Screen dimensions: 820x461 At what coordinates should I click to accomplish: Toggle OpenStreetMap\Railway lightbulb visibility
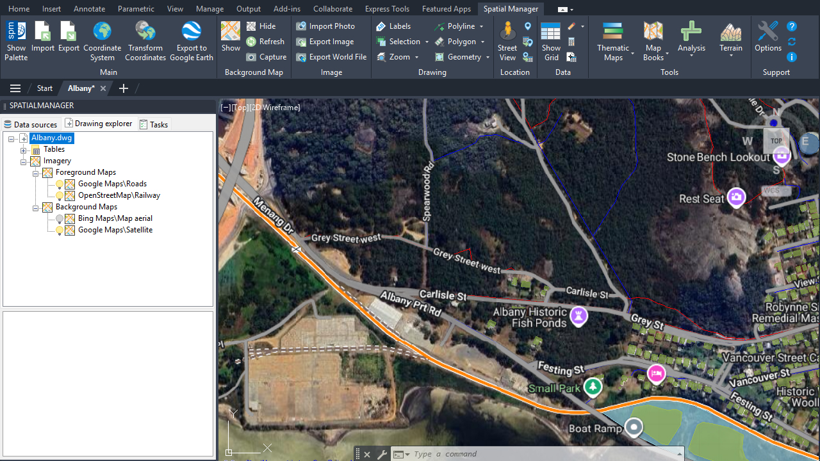click(x=60, y=196)
